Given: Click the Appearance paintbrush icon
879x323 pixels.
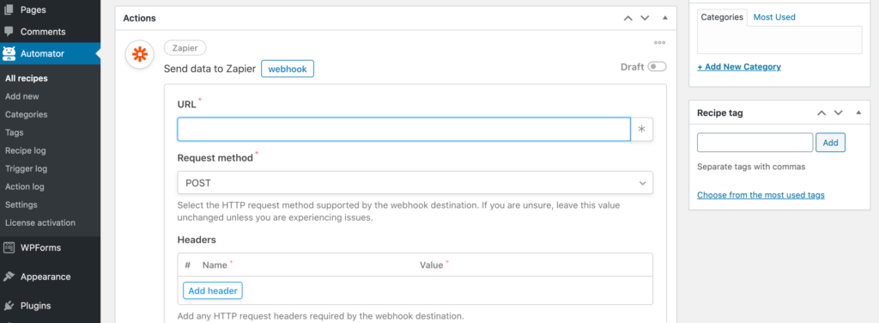Looking at the screenshot, I should coord(9,277).
